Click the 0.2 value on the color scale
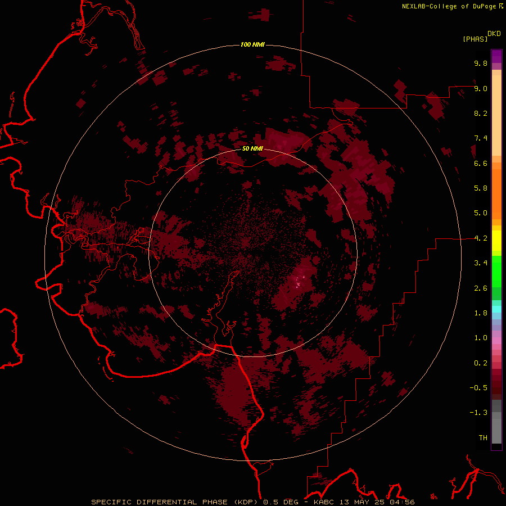 (481, 363)
